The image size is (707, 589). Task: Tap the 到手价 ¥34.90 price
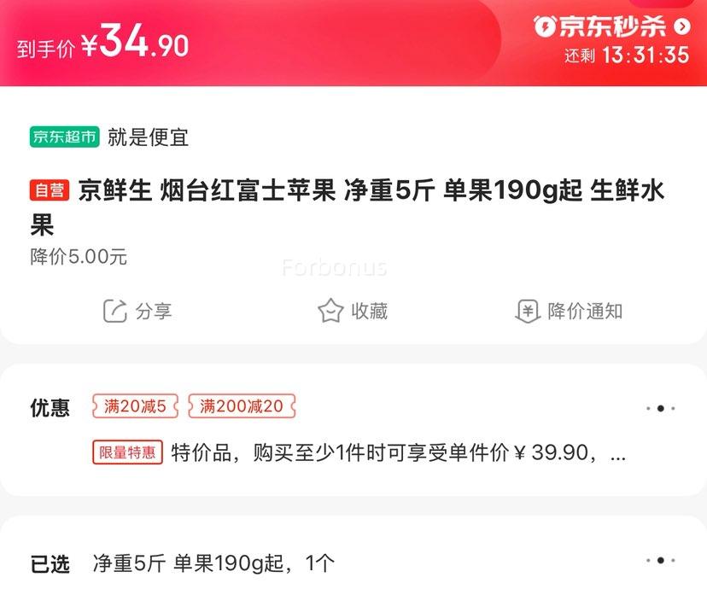coord(102,42)
